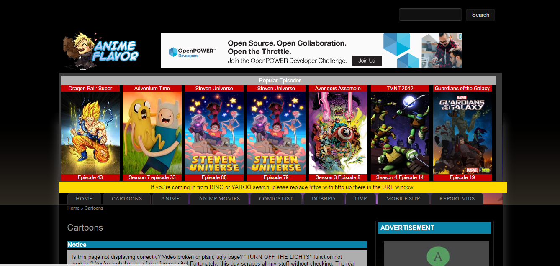
Task: Click Join Us in the OpenPOWER ad
Action: pos(367,61)
